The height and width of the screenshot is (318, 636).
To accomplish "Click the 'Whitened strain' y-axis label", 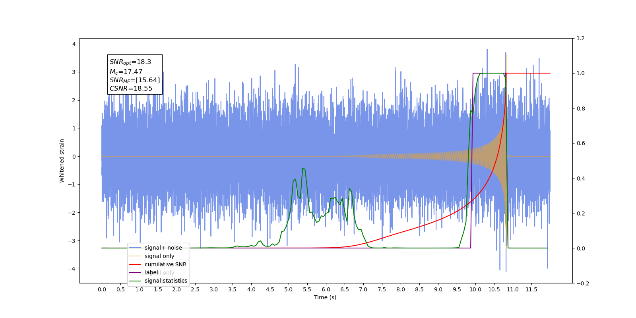I will coord(62,161).
